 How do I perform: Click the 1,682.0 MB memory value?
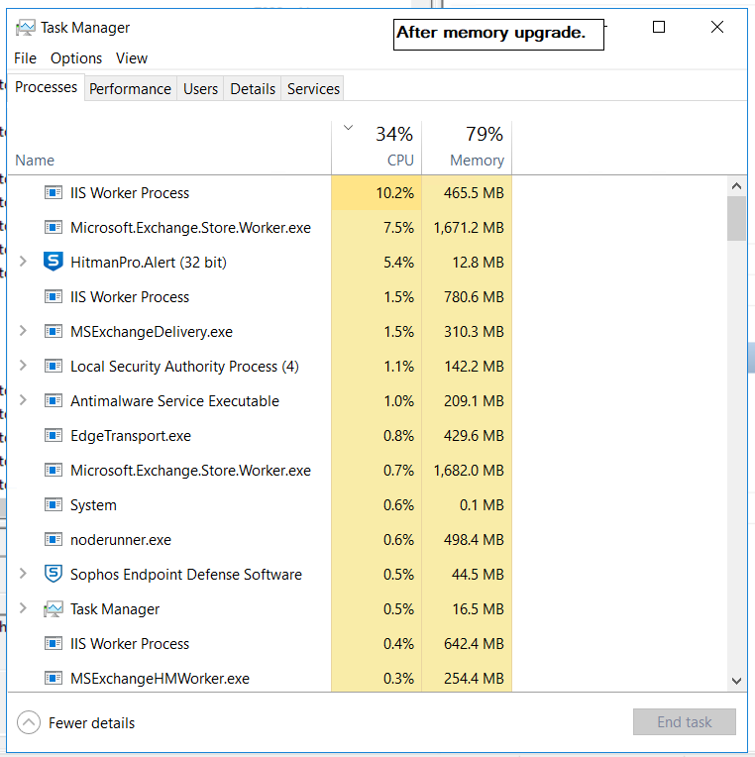point(469,471)
